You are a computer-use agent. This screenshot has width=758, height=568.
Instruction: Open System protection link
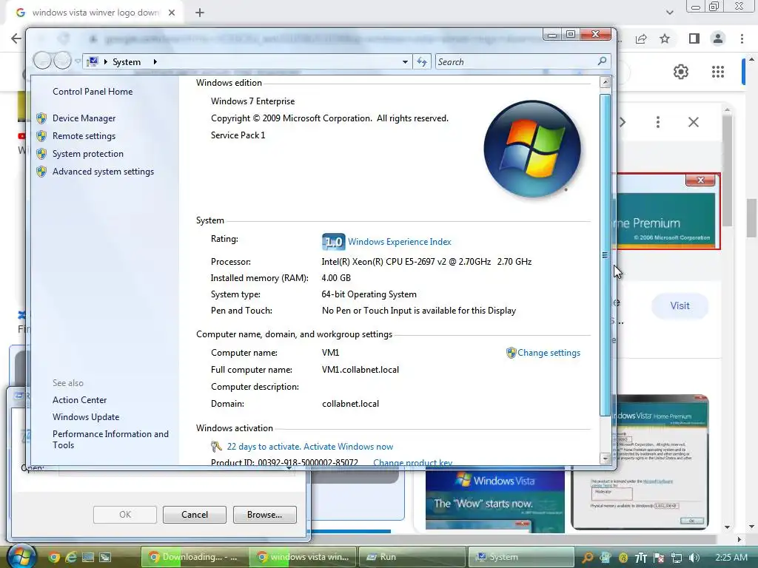(87, 154)
